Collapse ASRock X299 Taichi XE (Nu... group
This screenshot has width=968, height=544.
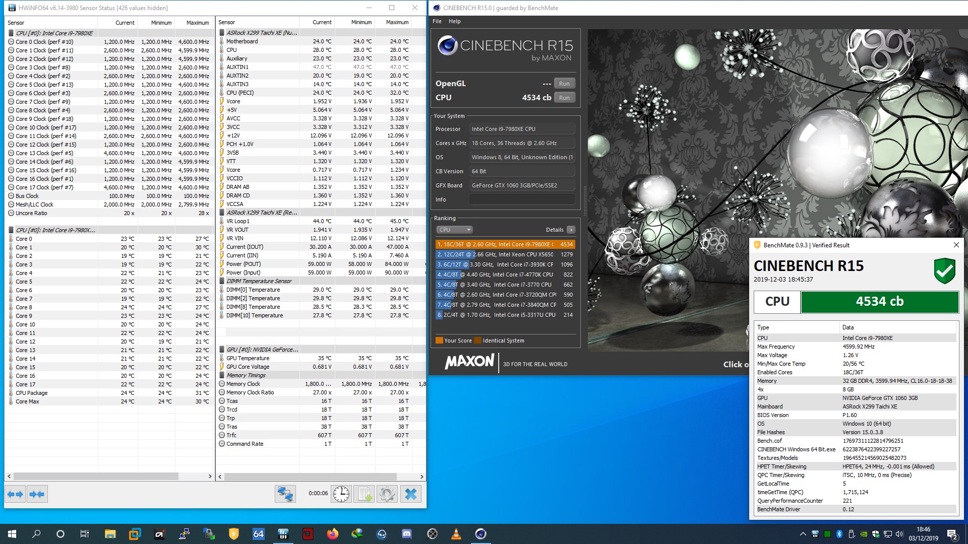(x=222, y=33)
